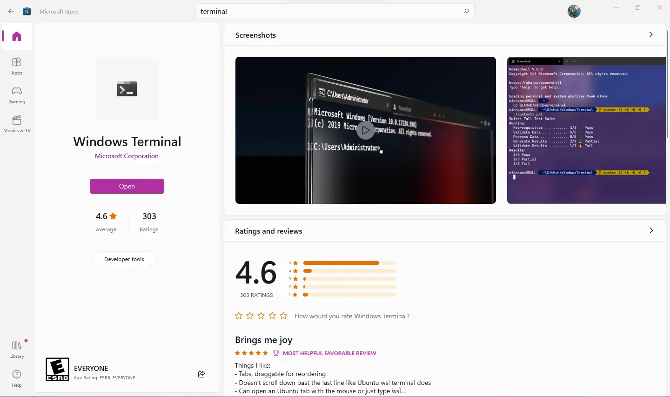Click 'How would you rate Windows Terminal?' text
This screenshot has height=397, width=670.
point(352,316)
